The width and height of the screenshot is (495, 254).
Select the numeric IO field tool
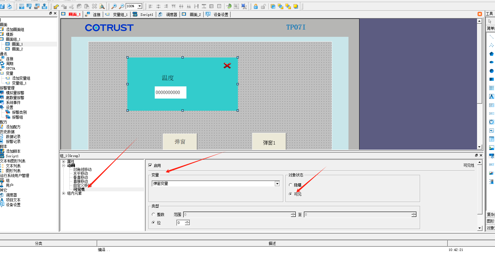click(491, 105)
